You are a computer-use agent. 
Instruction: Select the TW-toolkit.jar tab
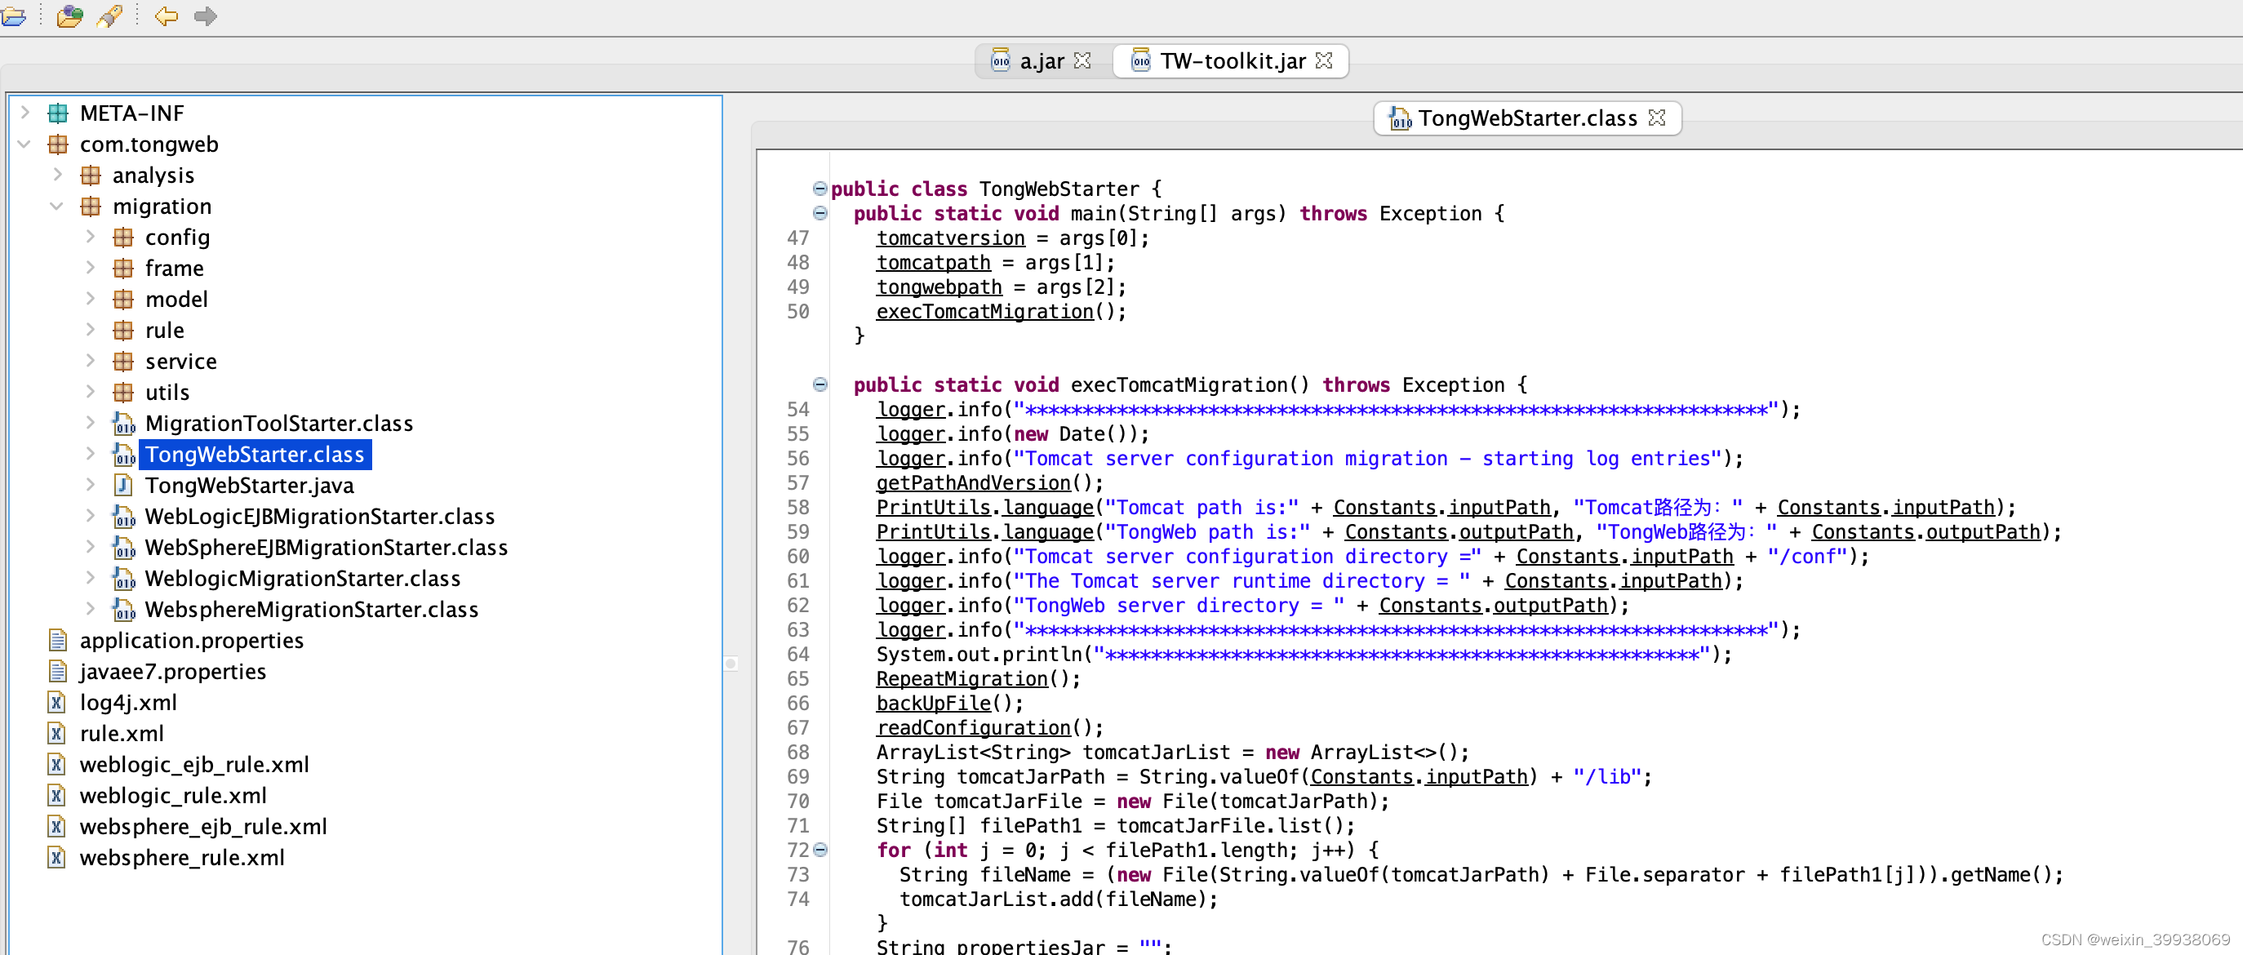coord(1231,61)
